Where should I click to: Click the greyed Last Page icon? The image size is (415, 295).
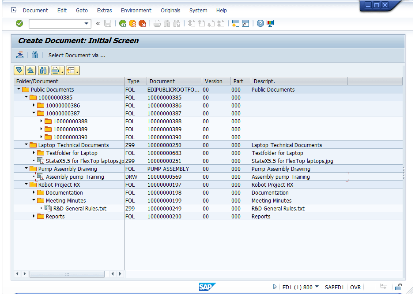[x=221, y=23]
